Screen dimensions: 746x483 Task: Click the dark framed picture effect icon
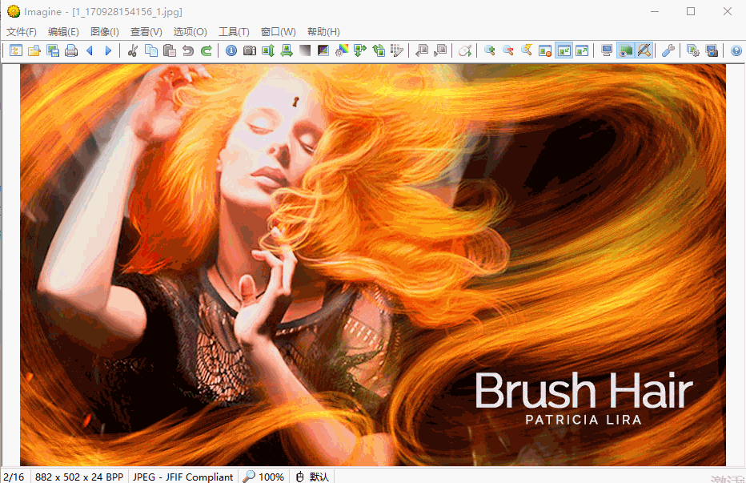(323, 50)
